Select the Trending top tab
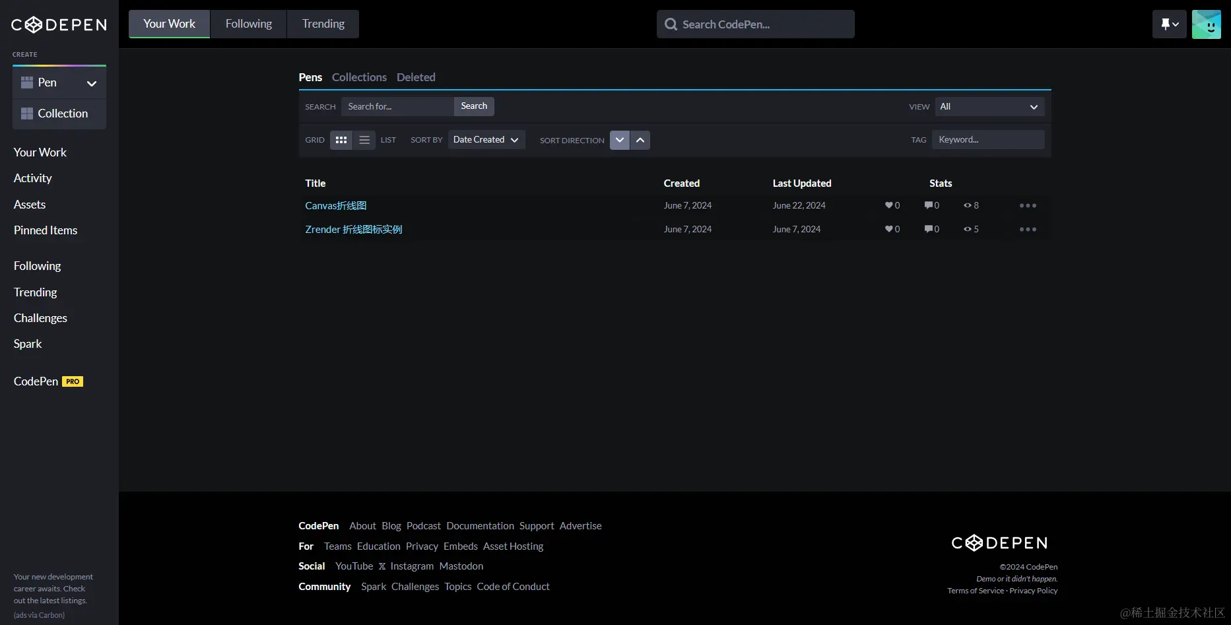 (323, 24)
